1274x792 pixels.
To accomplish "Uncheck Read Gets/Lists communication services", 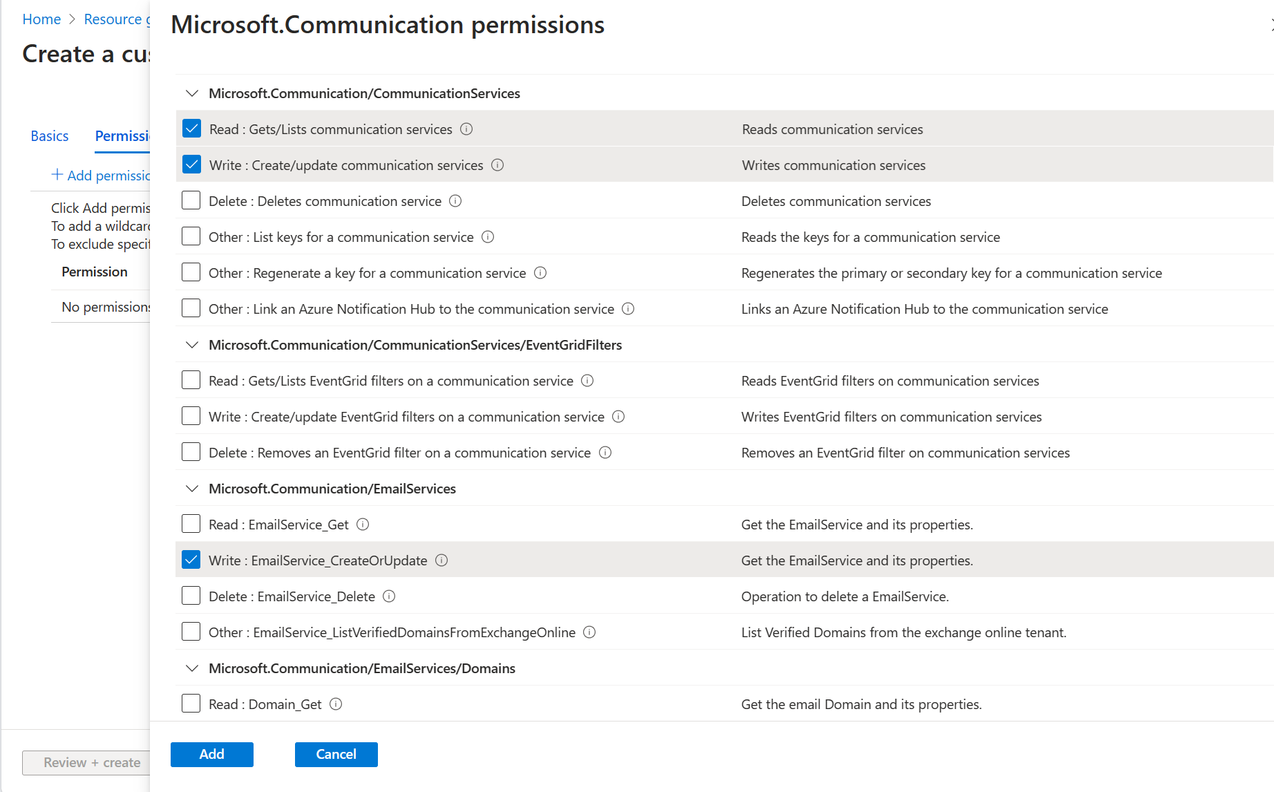I will pos(191,129).
